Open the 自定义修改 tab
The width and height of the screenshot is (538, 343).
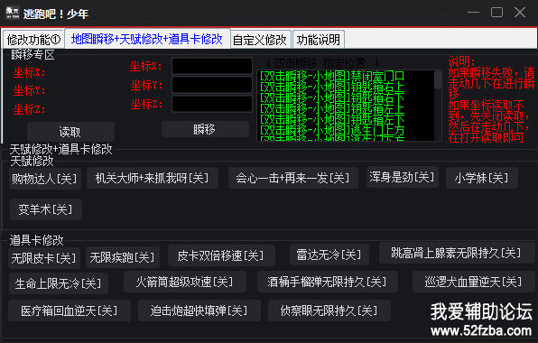point(260,40)
